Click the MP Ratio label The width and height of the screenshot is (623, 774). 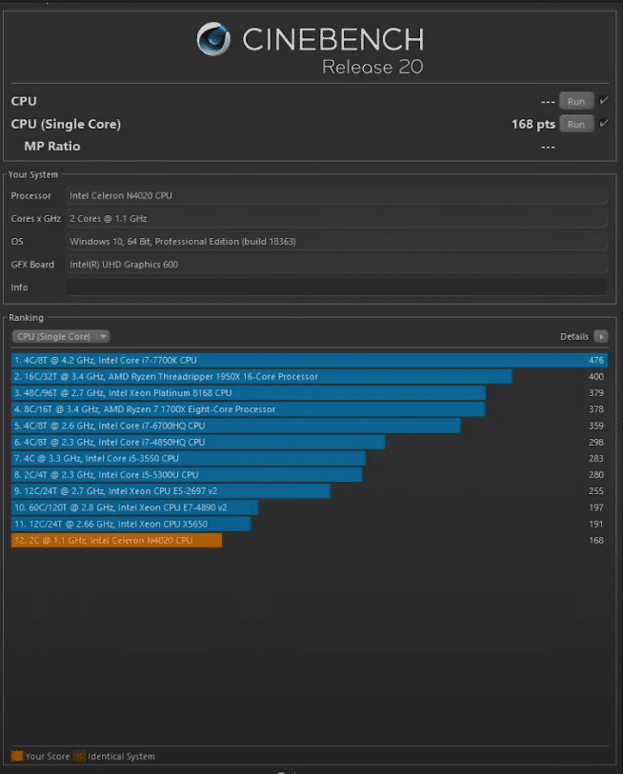pos(51,147)
